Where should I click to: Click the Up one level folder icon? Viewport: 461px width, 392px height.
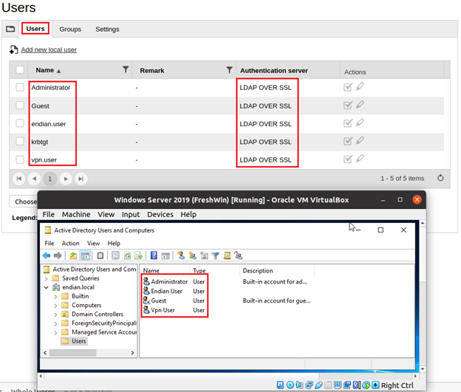(x=73, y=255)
